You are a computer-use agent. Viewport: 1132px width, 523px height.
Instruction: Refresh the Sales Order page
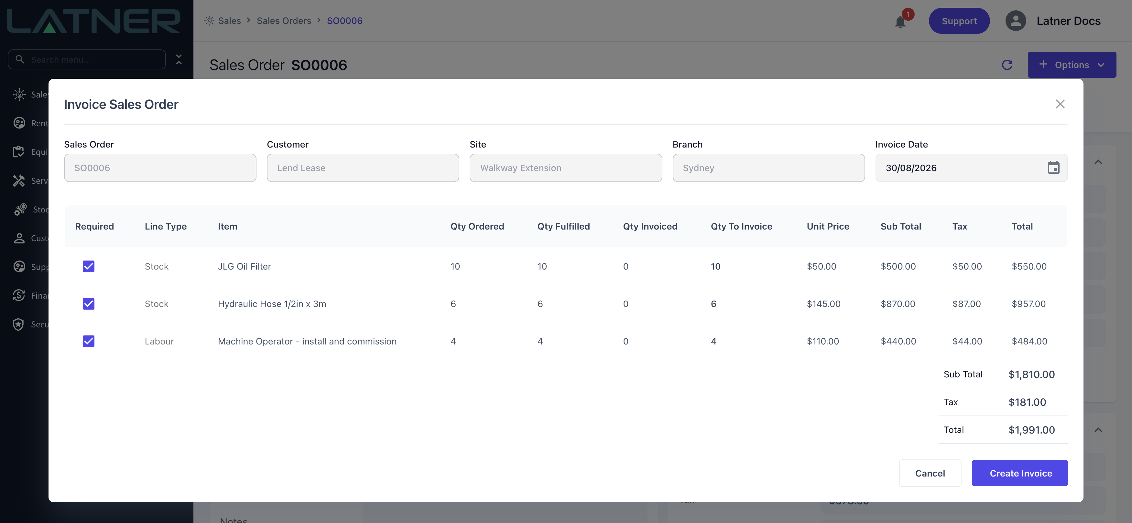click(1007, 65)
